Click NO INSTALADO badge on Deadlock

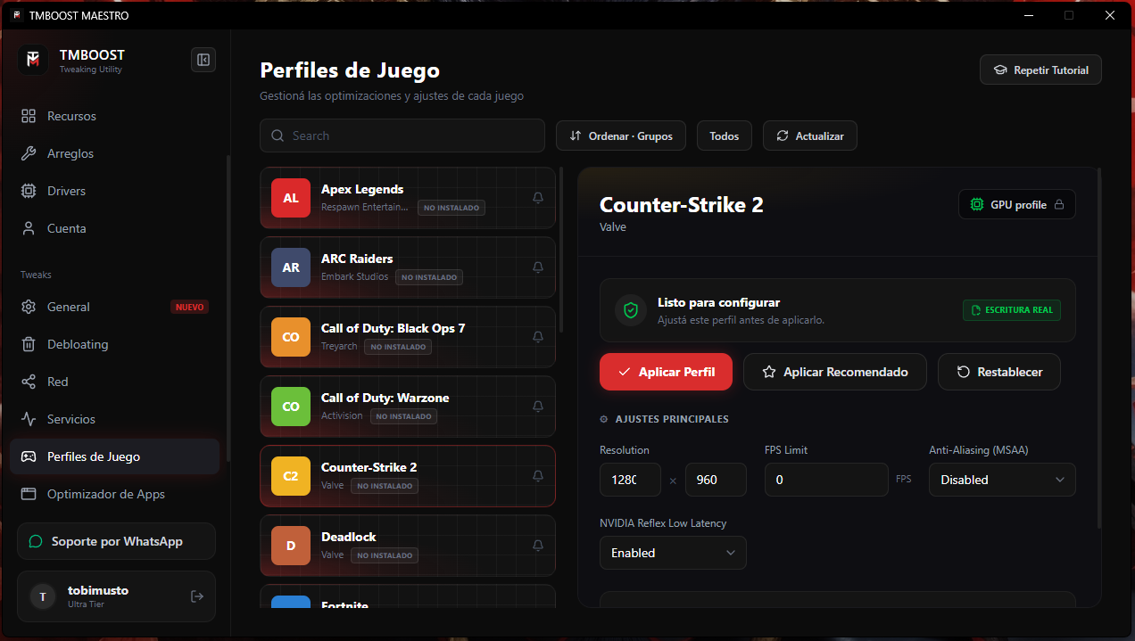tap(384, 555)
